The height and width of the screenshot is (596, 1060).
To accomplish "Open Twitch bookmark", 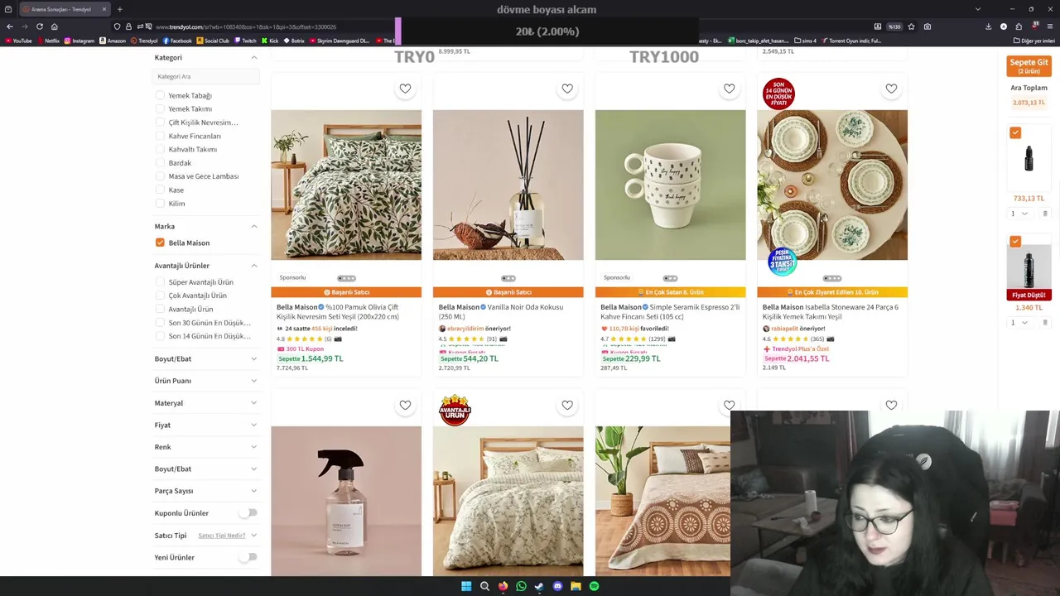I will (x=246, y=41).
